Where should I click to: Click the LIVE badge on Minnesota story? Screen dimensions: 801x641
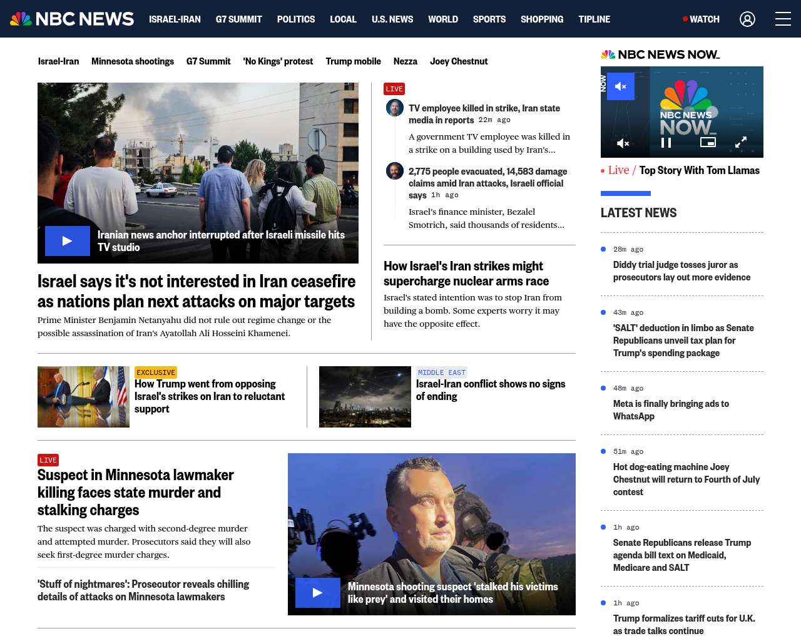[x=48, y=460]
